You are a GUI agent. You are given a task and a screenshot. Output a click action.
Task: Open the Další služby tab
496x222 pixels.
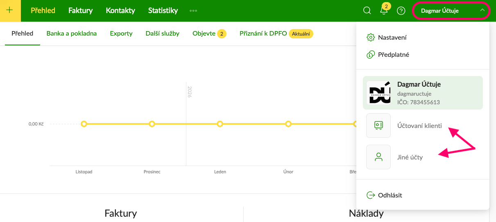click(163, 34)
